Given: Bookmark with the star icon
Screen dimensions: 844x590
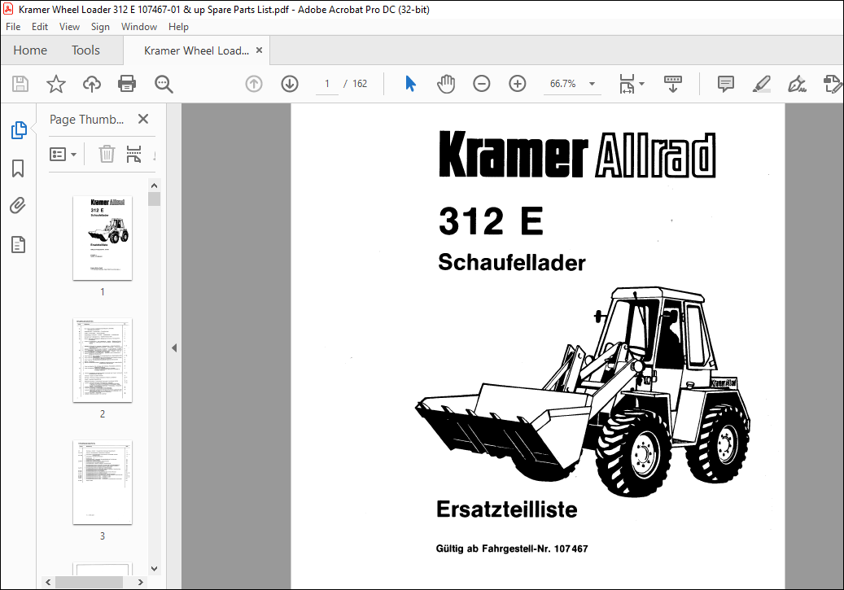Looking at the screenshot, I should [56, 84].
